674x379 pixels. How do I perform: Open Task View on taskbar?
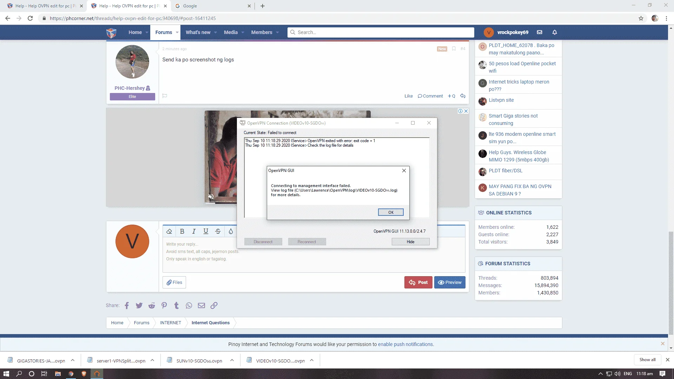tap(44, 374)
